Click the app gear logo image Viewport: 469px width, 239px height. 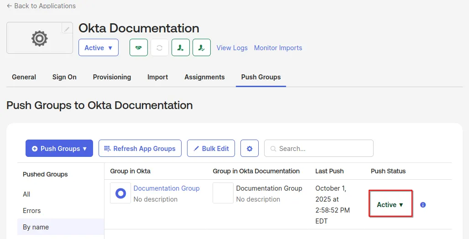pos(40,38)
